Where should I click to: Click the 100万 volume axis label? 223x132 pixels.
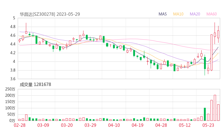click(10, 108)
